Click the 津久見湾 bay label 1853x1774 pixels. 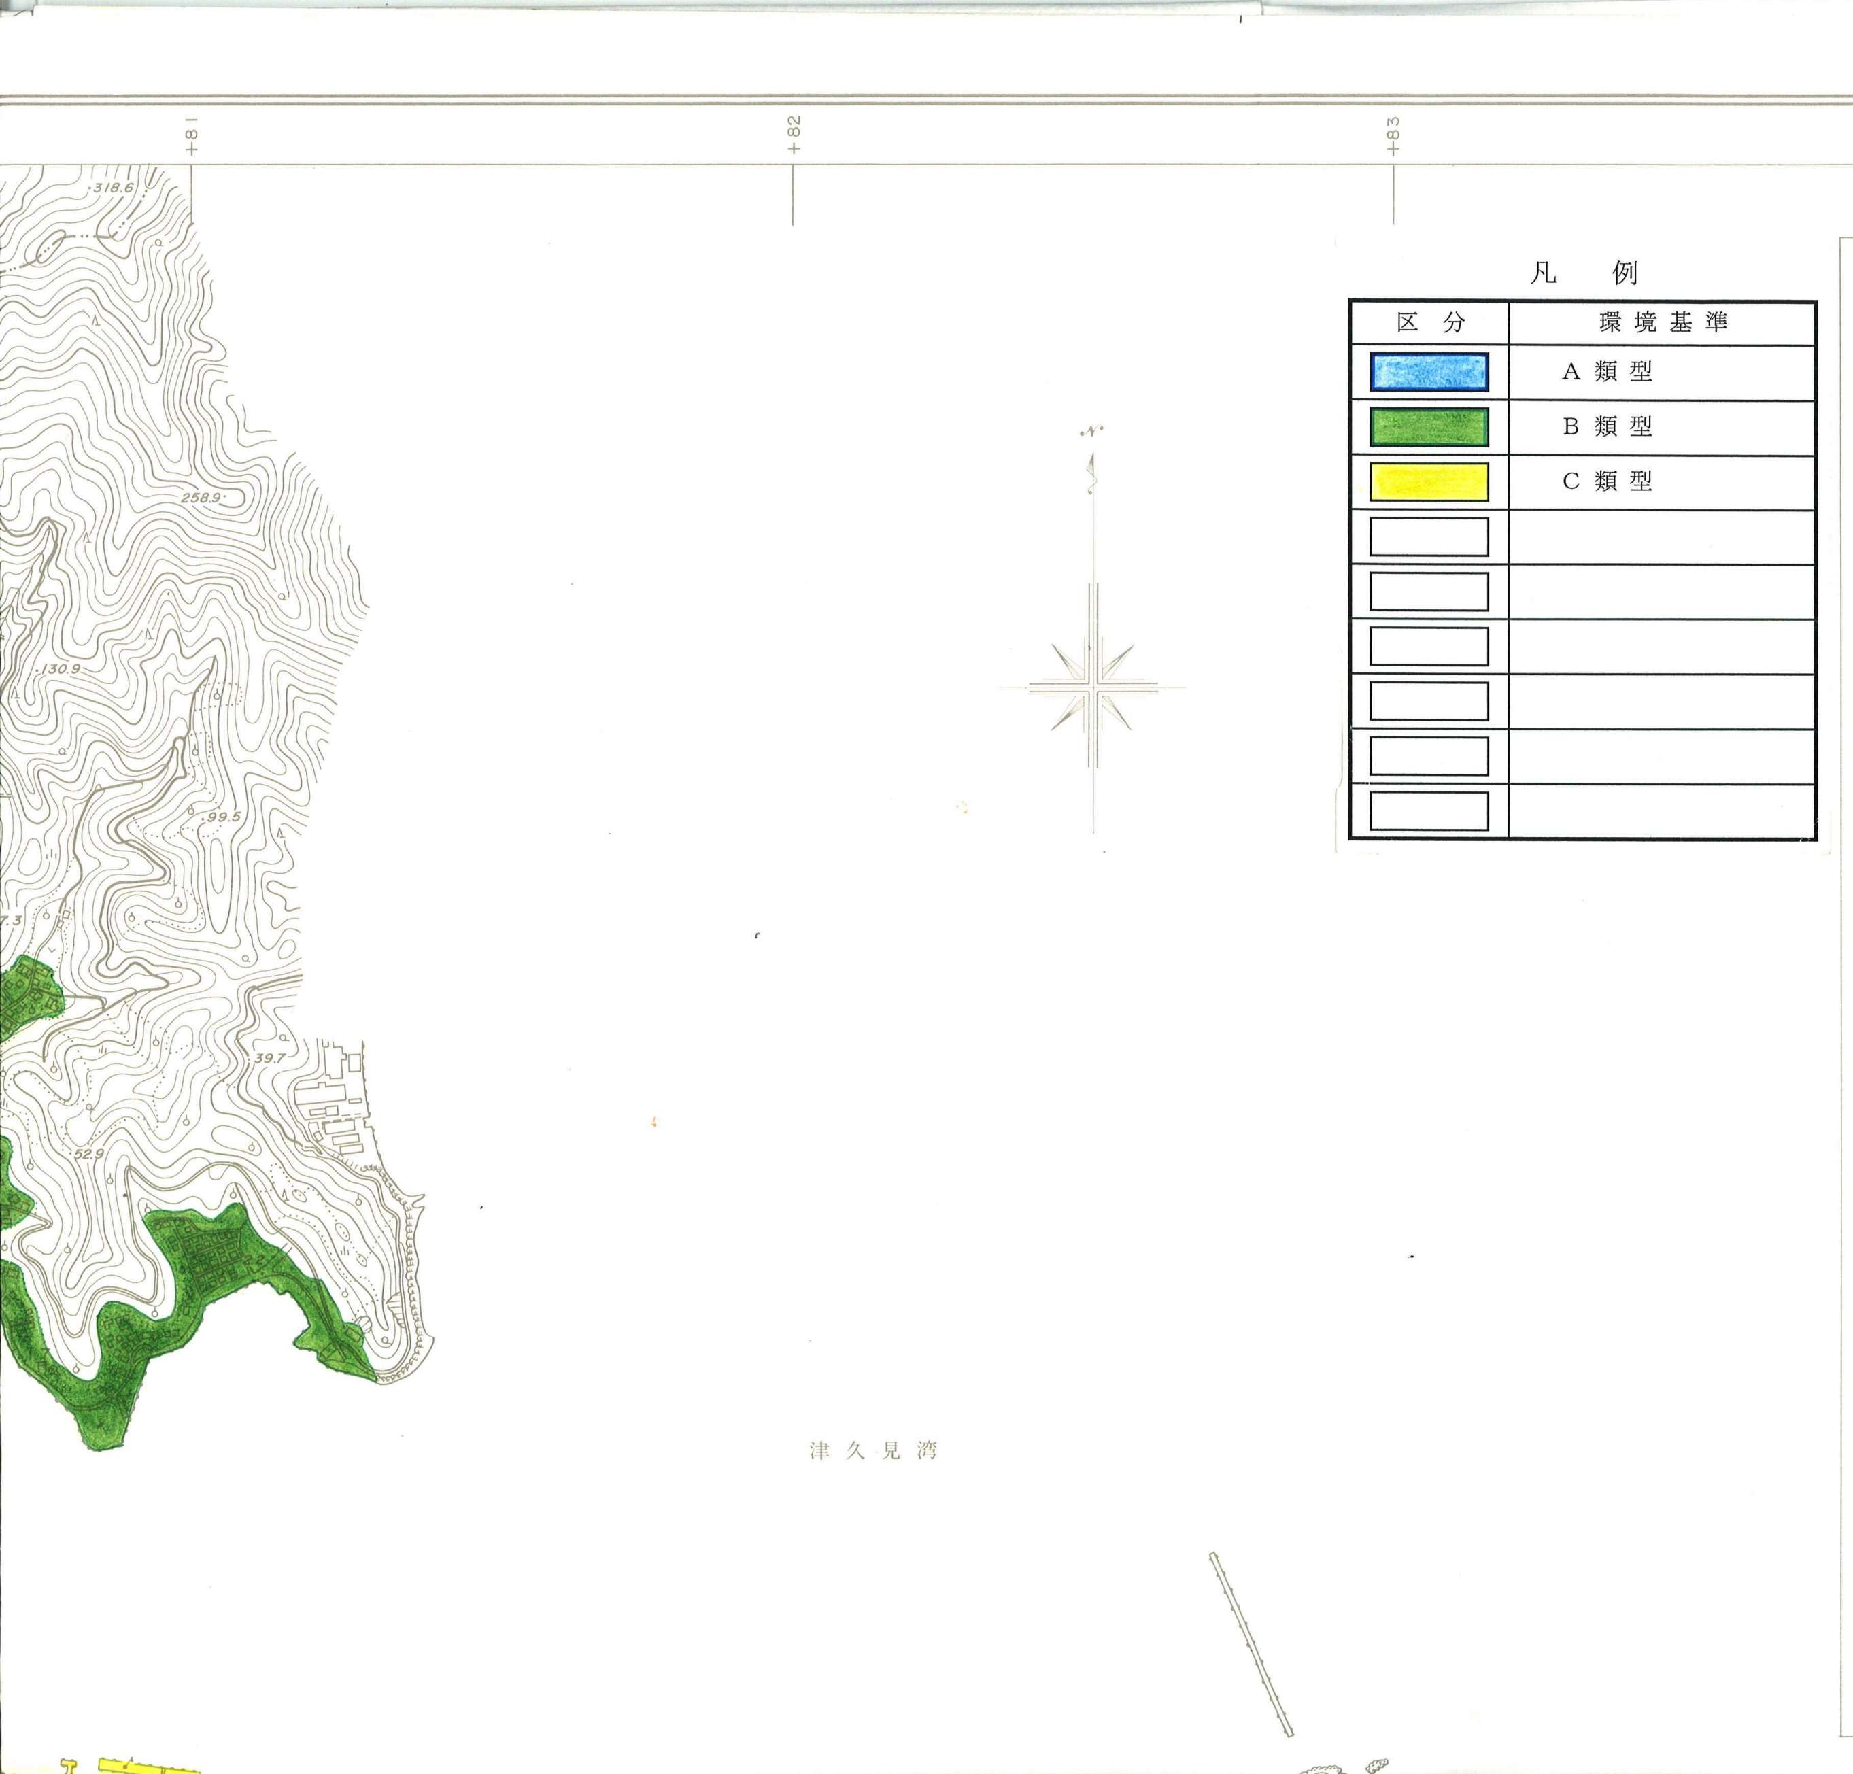pos(872,1451)
